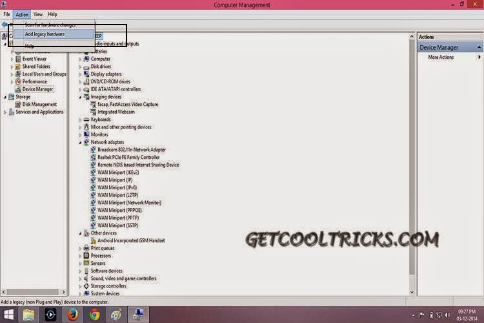Launch Firefox from taskbar
The image size is (484, 323).
[x=73, y=315]
